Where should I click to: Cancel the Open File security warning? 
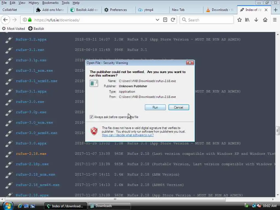pos(179,107)
